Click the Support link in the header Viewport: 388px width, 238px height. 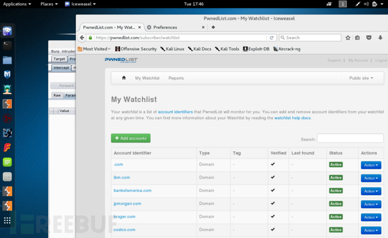pyautogui.click(x=334, y=60)
